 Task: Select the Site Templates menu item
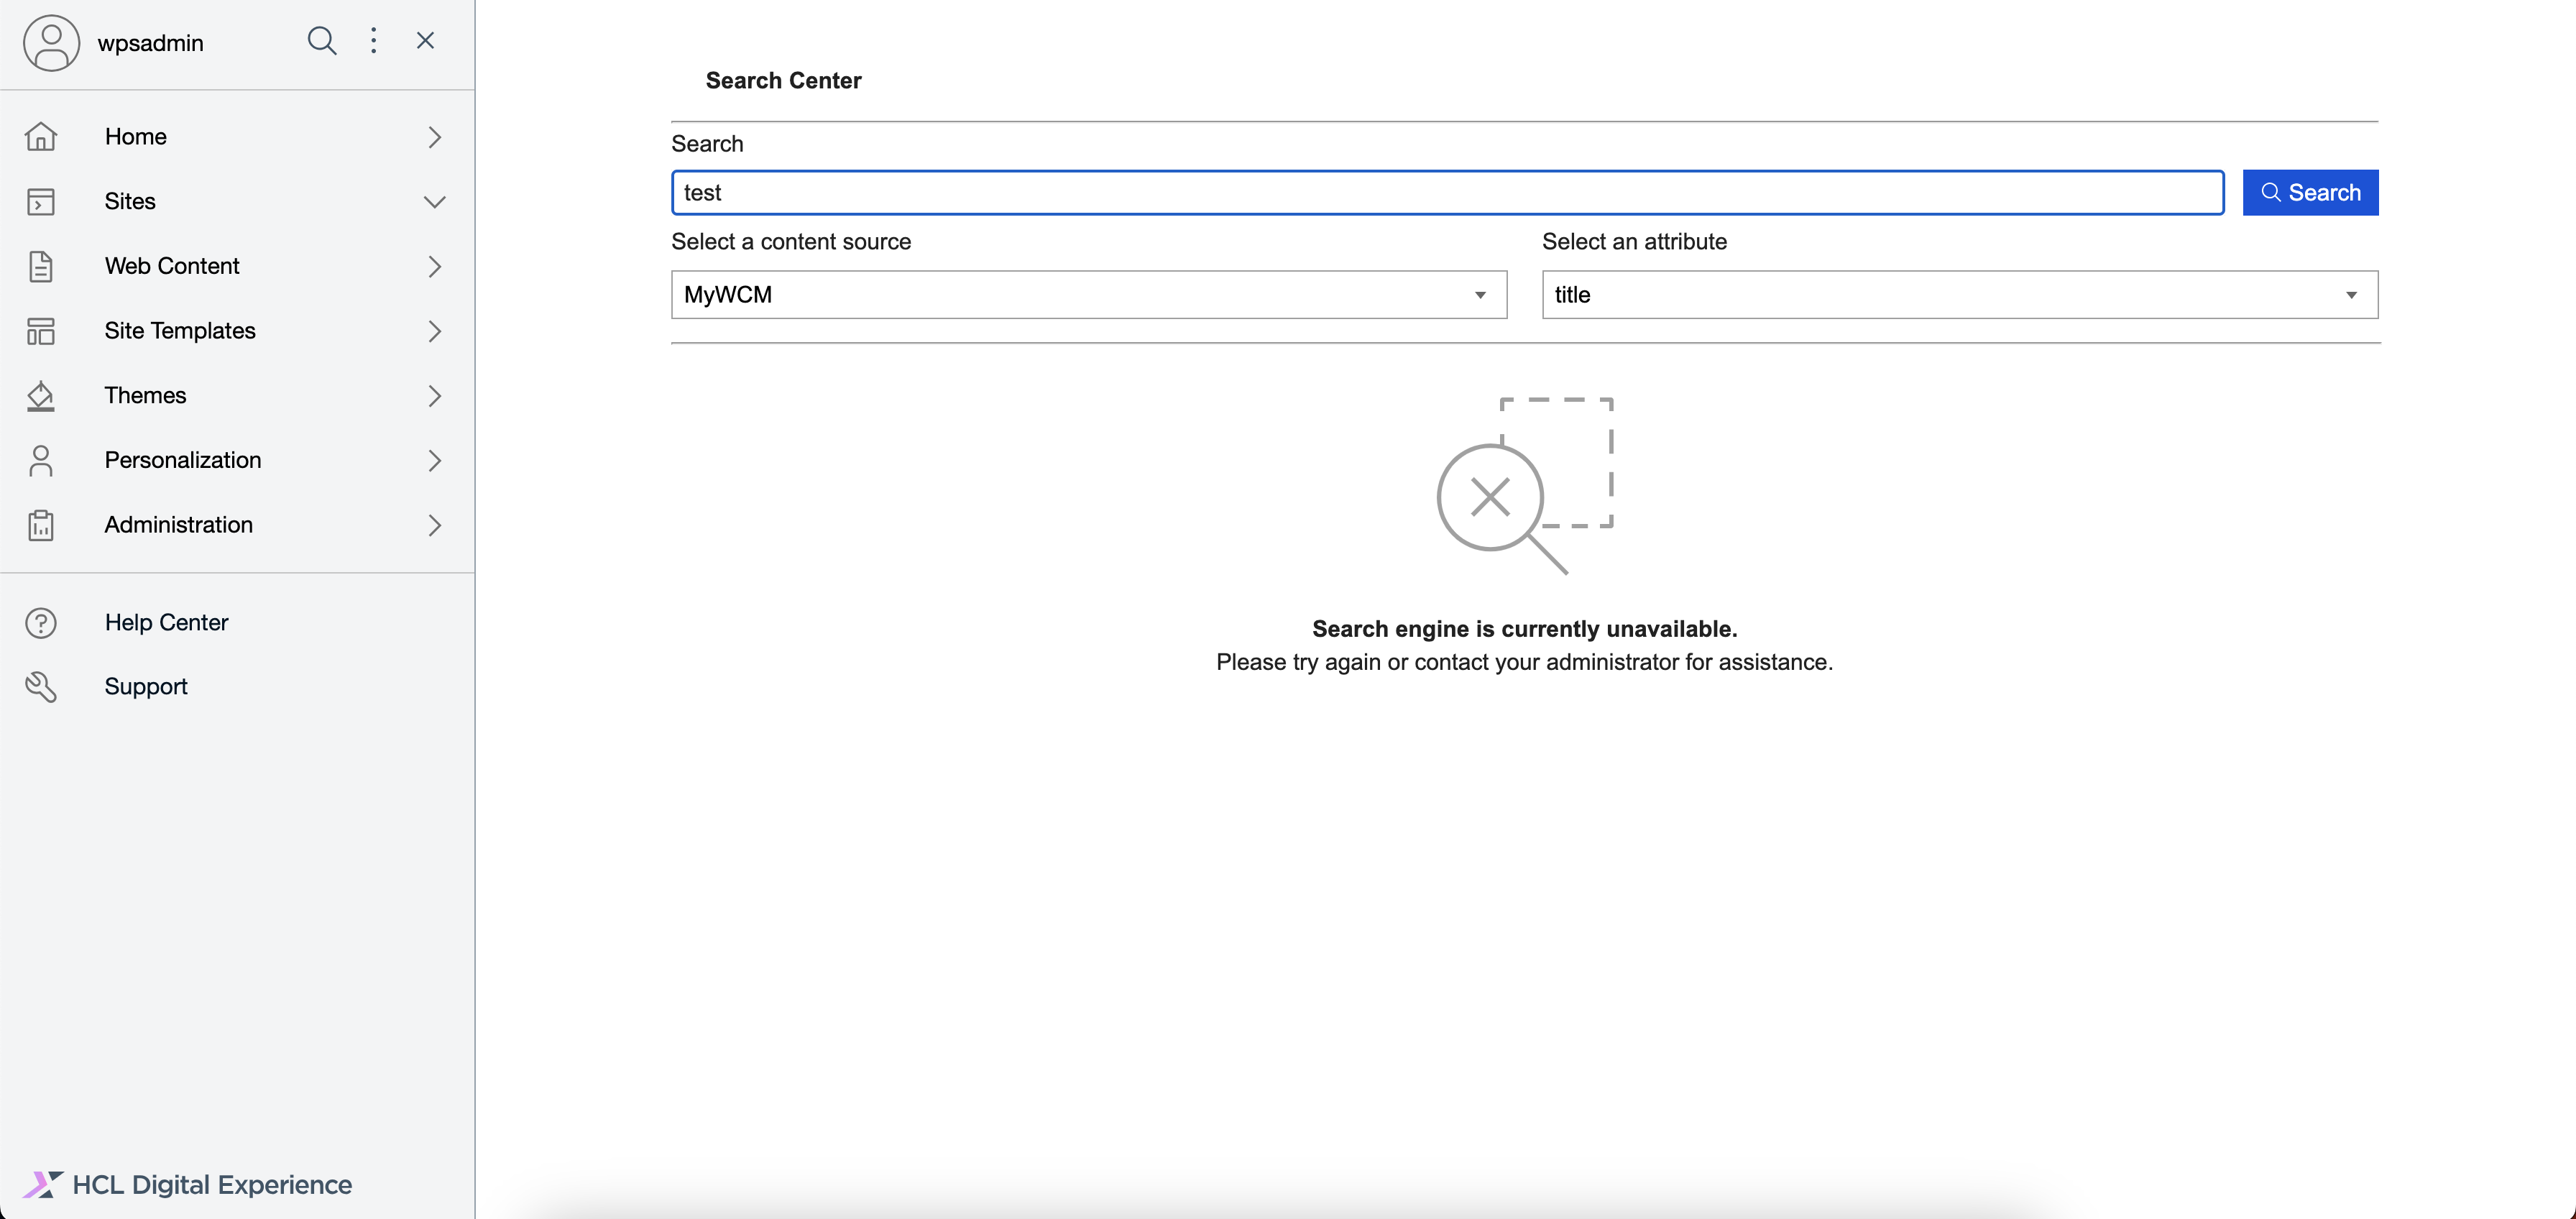180,331
